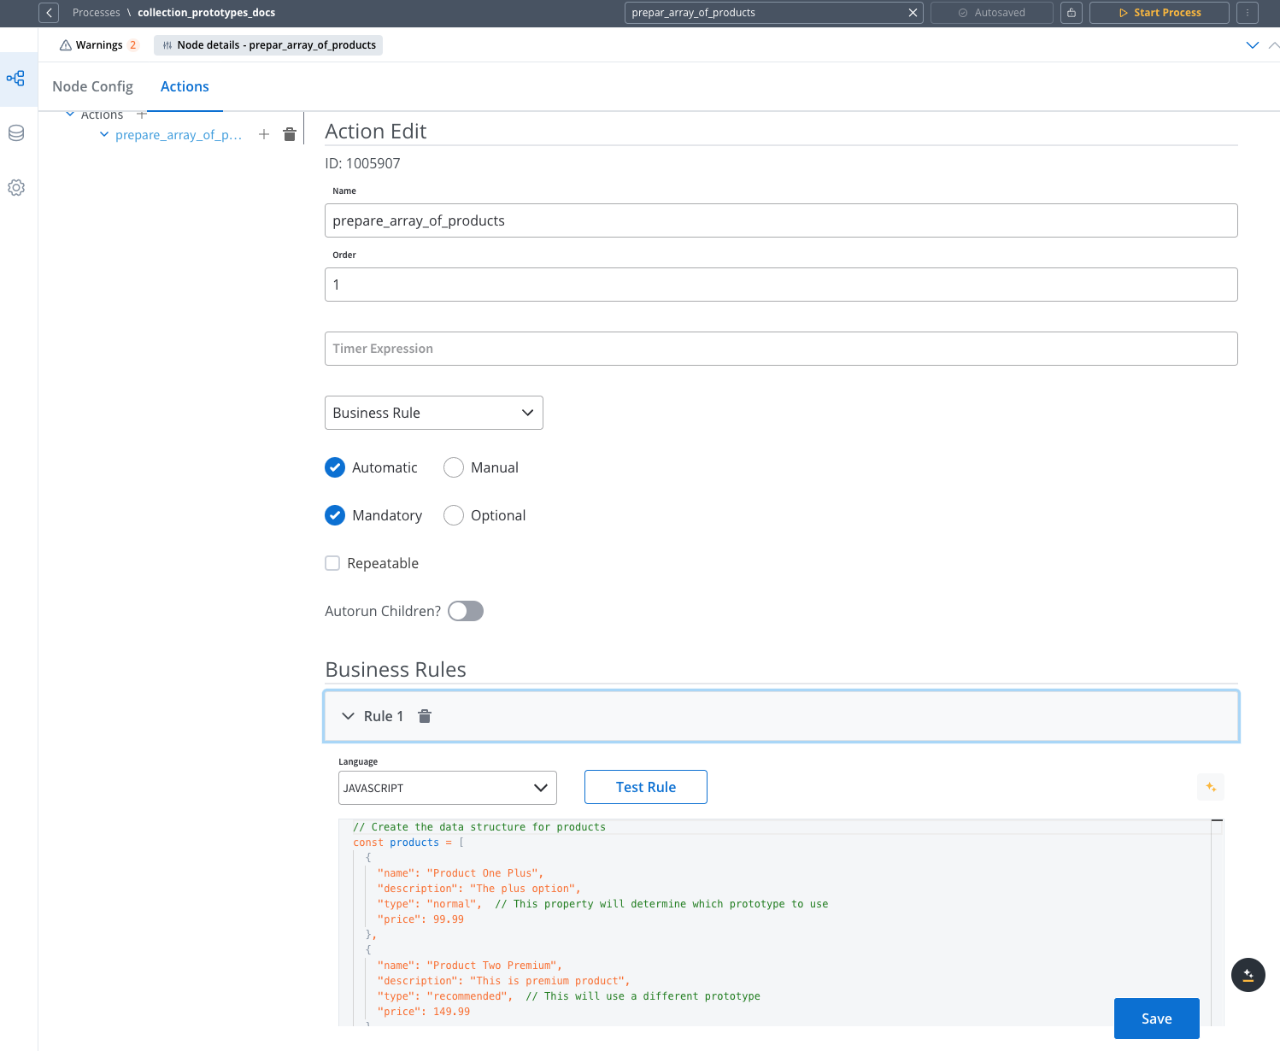Click the Start Process button

[x=1160, y=13]
